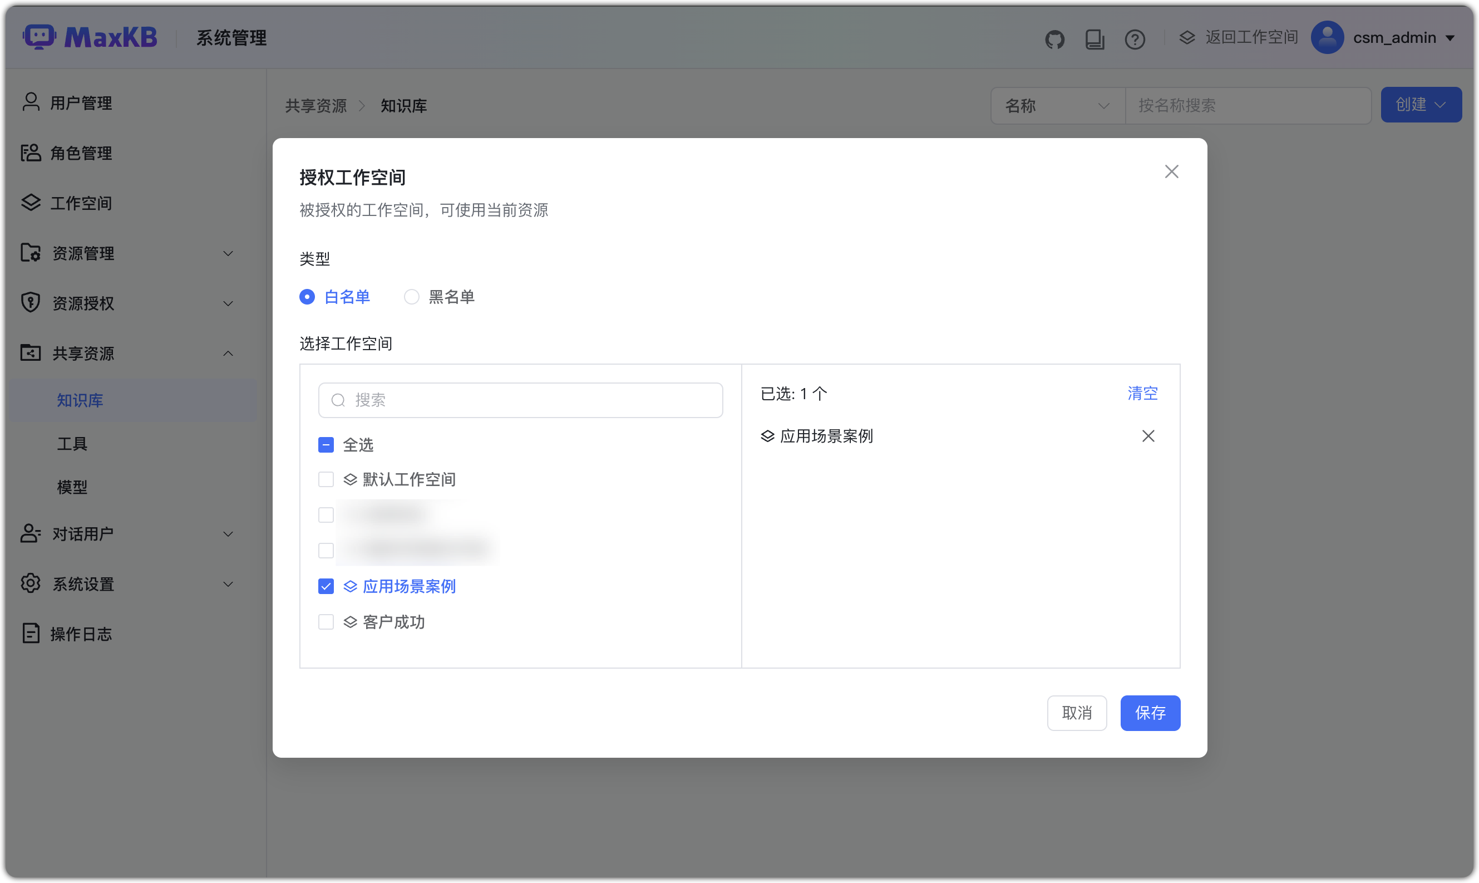The width and height of the screenshot is (1479, 883).
Task: Click the 应用场景案例 row label in workspace list
Action: pyautogui.click(x=409, y=587)
